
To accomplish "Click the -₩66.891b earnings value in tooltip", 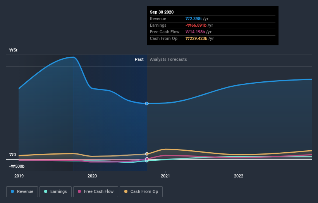I will pyautogui.click(x=196, y=25).
